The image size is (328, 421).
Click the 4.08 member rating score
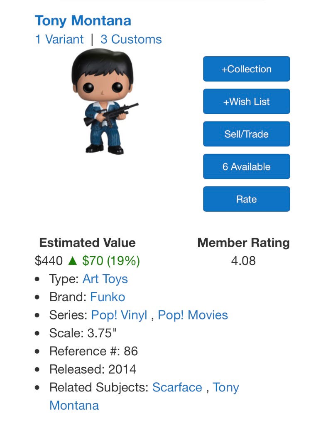point(243,261)
